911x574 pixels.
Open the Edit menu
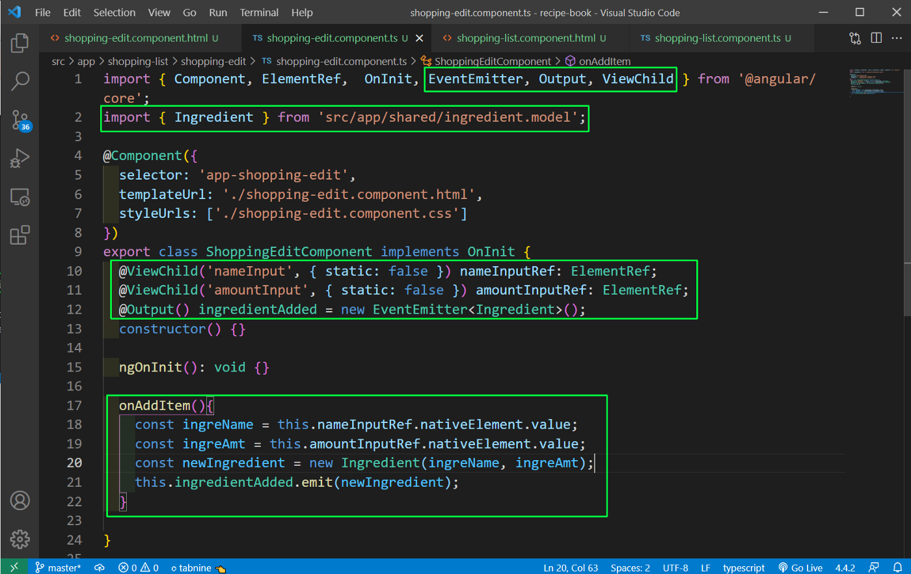(x=72, y=12)
